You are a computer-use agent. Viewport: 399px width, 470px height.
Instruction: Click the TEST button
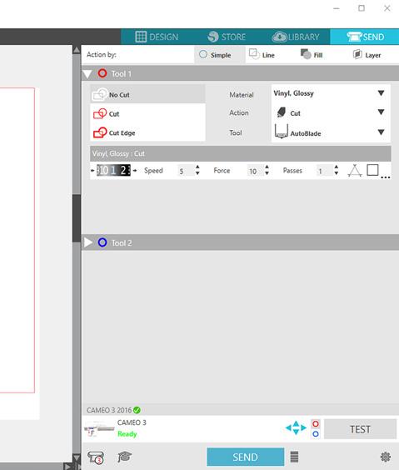click(360, 429)
